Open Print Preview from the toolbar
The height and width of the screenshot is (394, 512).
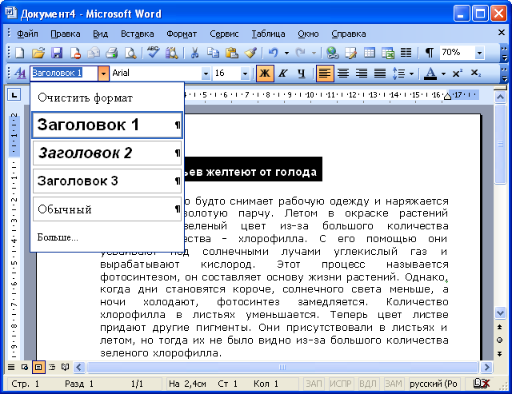[130, 53]
